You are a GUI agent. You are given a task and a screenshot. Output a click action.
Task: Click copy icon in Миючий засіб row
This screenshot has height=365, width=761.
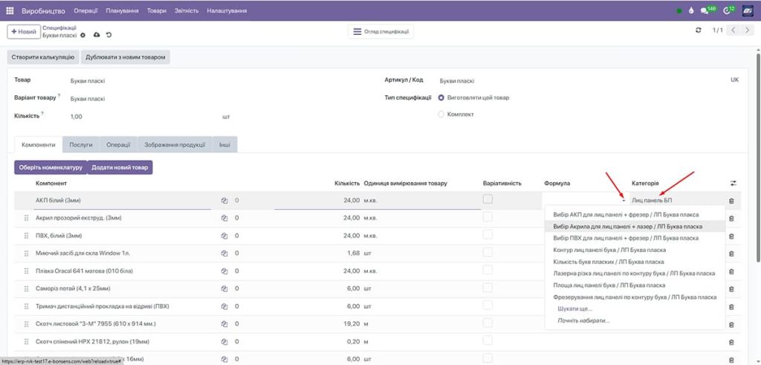pos(224,253)
